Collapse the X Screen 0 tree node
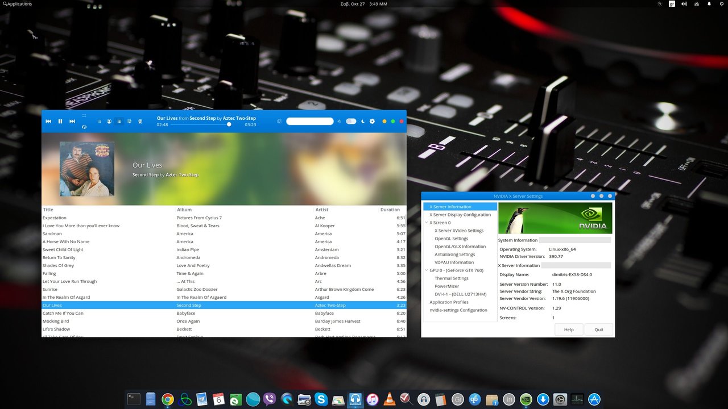Viewport: 728px width, 409px height. (426, 223)
